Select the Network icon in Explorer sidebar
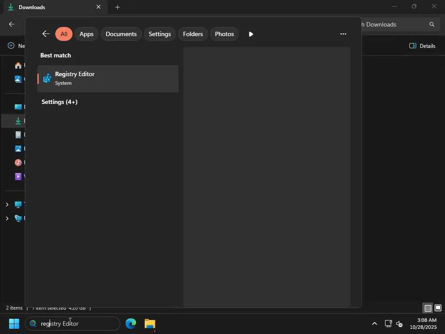The width and height of the screenshot is (445, 334). (x=18, y=218)
